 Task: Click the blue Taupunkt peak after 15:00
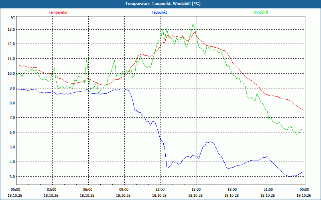(x=209, y=142)
